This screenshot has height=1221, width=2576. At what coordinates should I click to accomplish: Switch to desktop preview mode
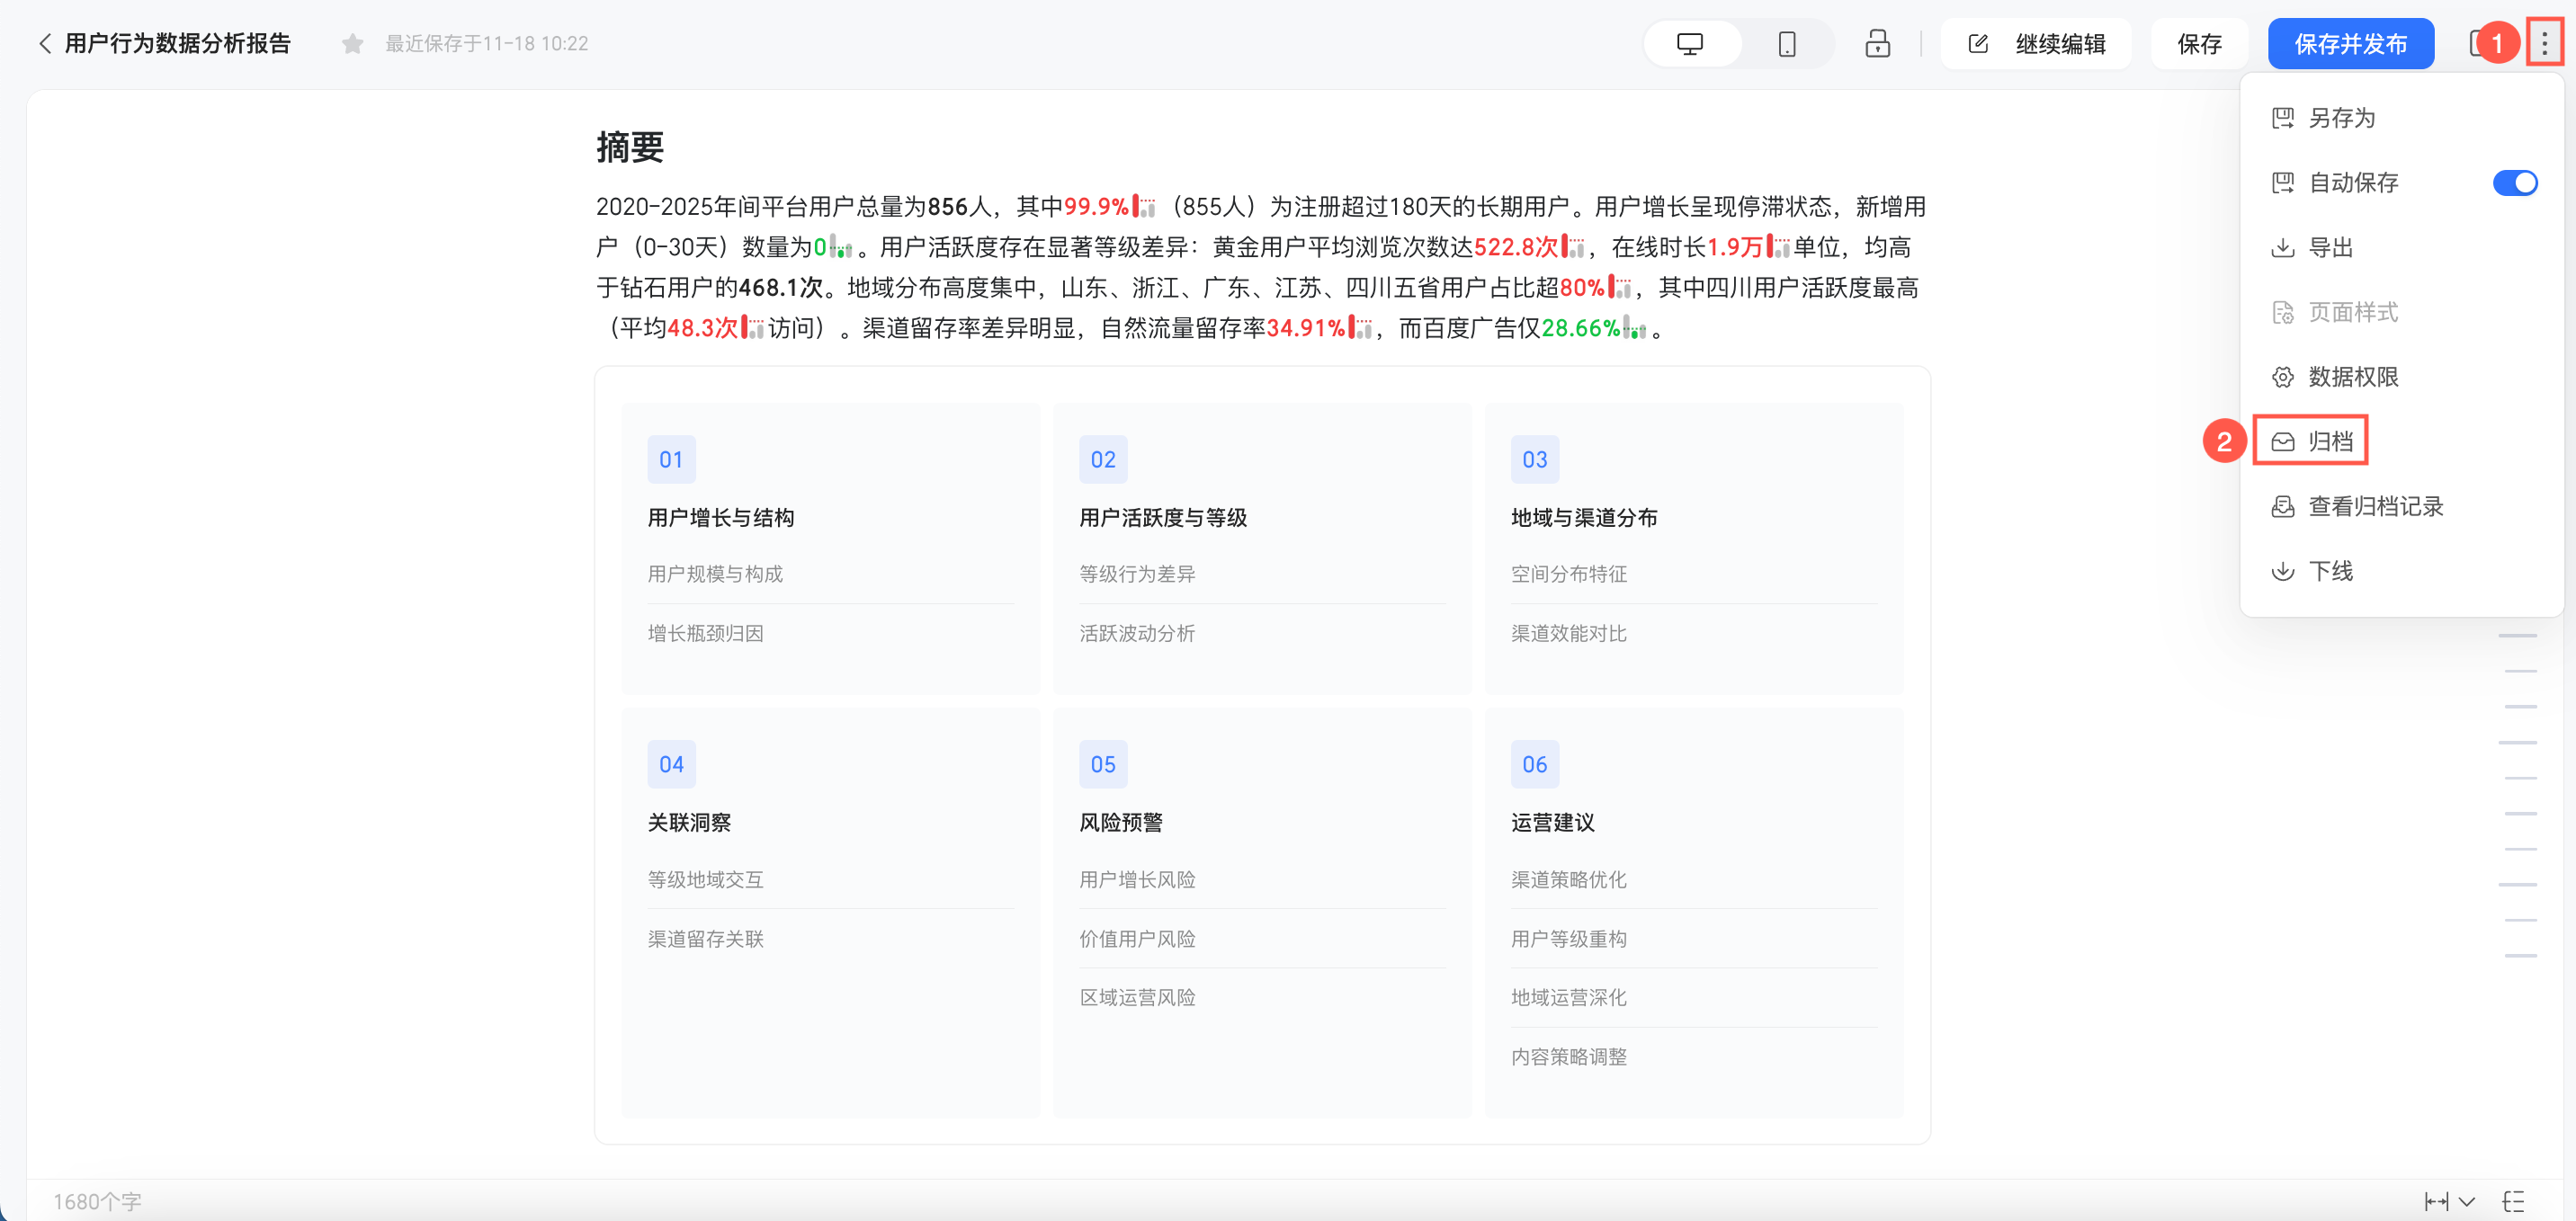coord(1690,44)
